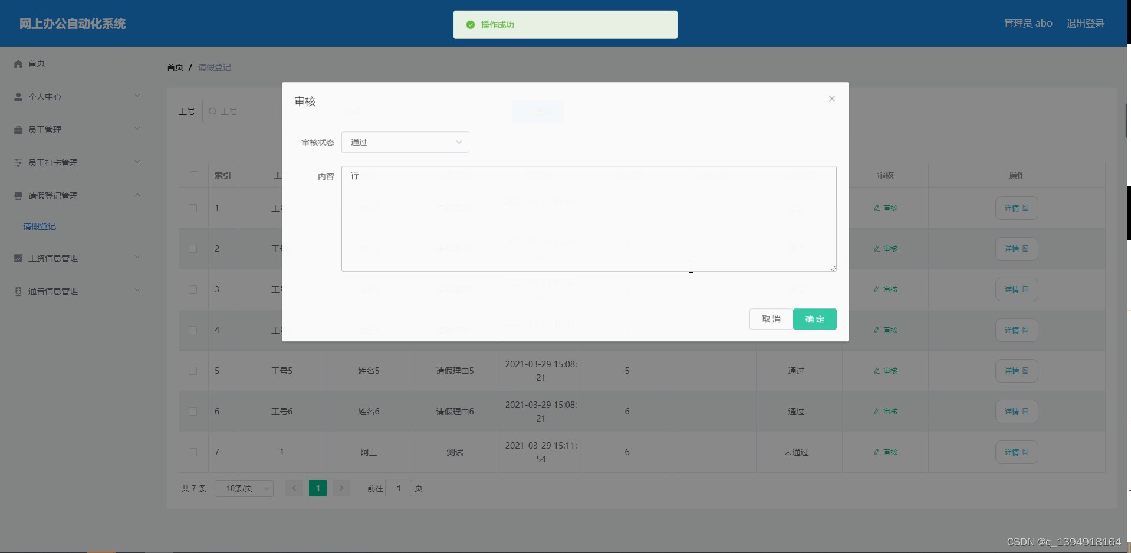The width and height of the screenshot is (1131, 553).
Task: Click 退出登录 in the header
Action: click(x=1086, y=24)
